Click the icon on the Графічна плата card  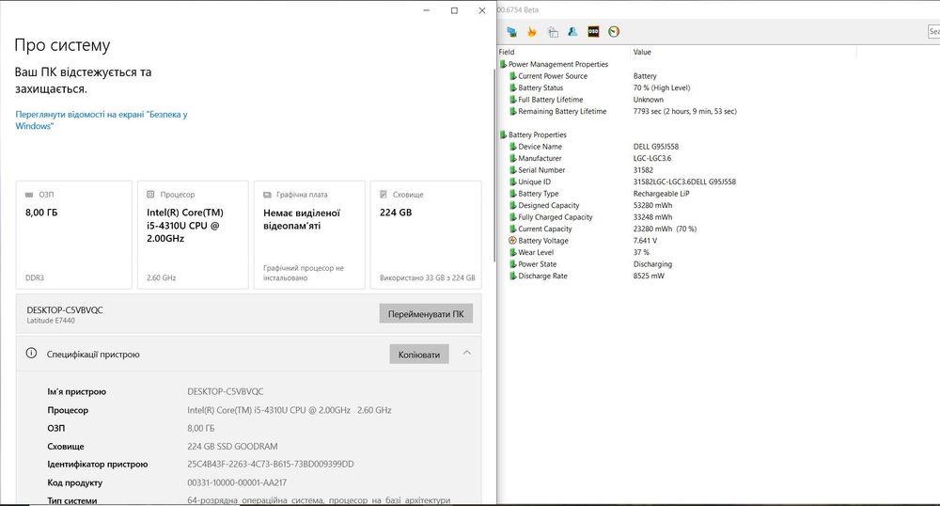(x=267, y=195)
